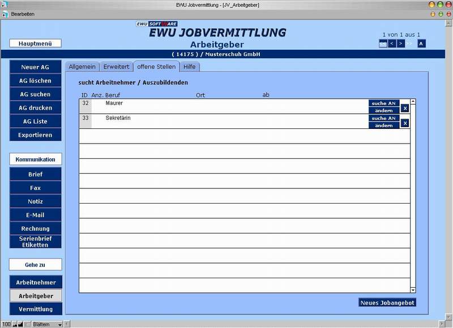Go to next record with > button
This screenshot has height=328, width=453.
coord(400,44)
